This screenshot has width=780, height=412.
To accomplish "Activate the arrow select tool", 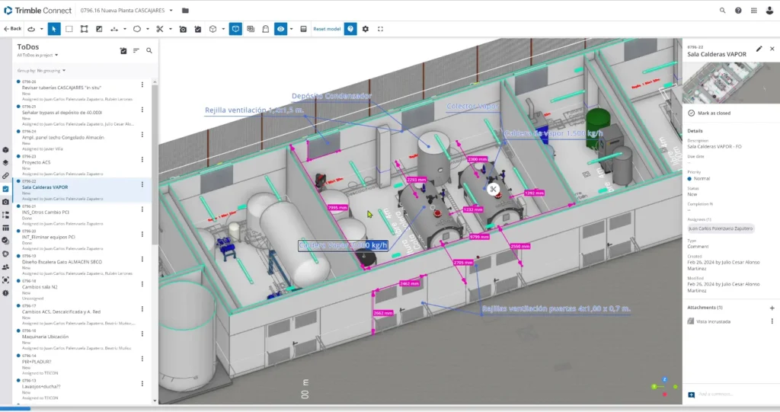I will [x=54, y=29].
